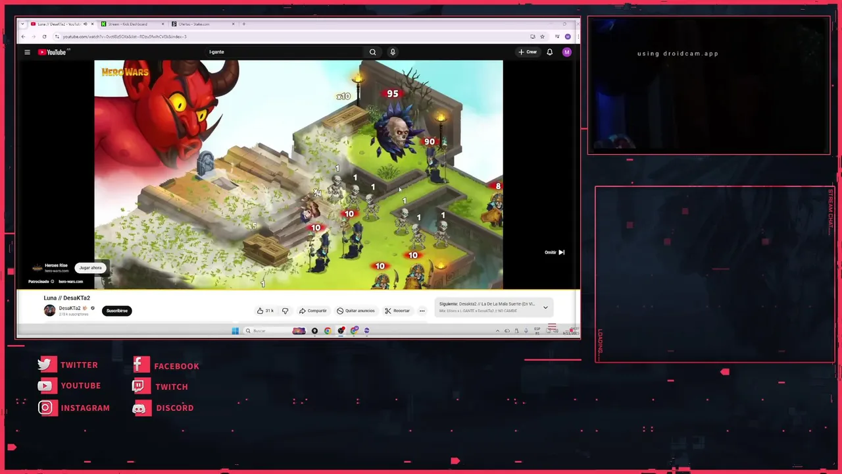Click the INSTAGRAM overlay label
Viewport: 842px width, 474px height.
[x=85, y=408]
